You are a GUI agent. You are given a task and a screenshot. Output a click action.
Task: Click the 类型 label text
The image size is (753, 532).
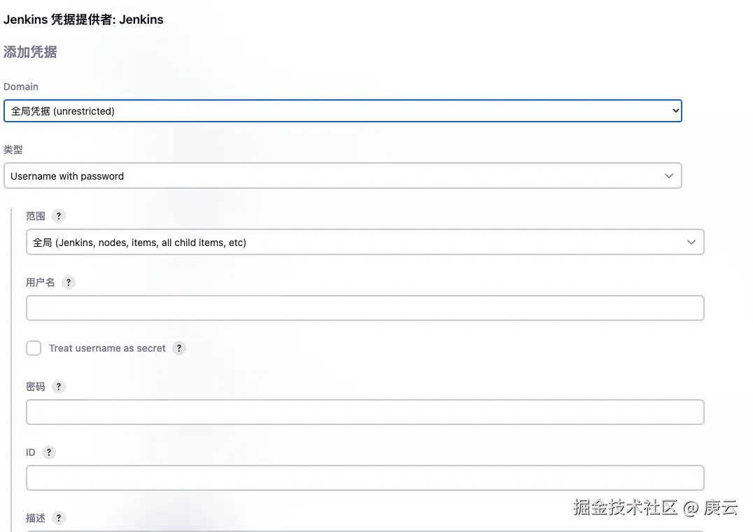pos(13,150)
